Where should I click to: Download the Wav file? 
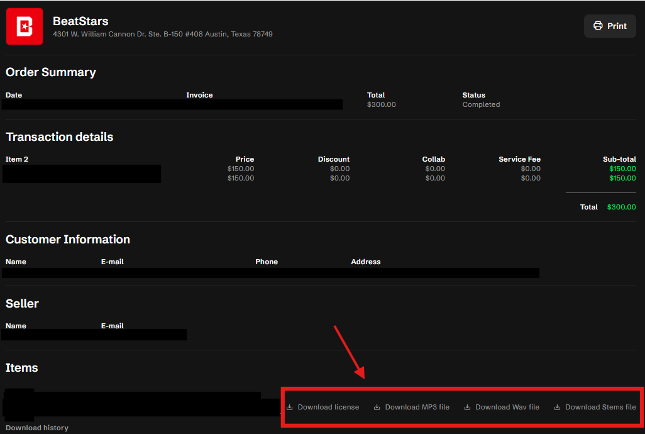(x=507, y=407)
